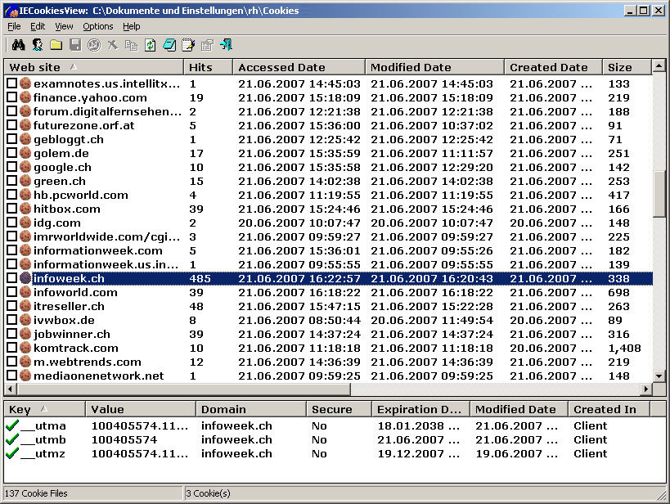Click the green checkmark beside __utmb

click(12, 439)
